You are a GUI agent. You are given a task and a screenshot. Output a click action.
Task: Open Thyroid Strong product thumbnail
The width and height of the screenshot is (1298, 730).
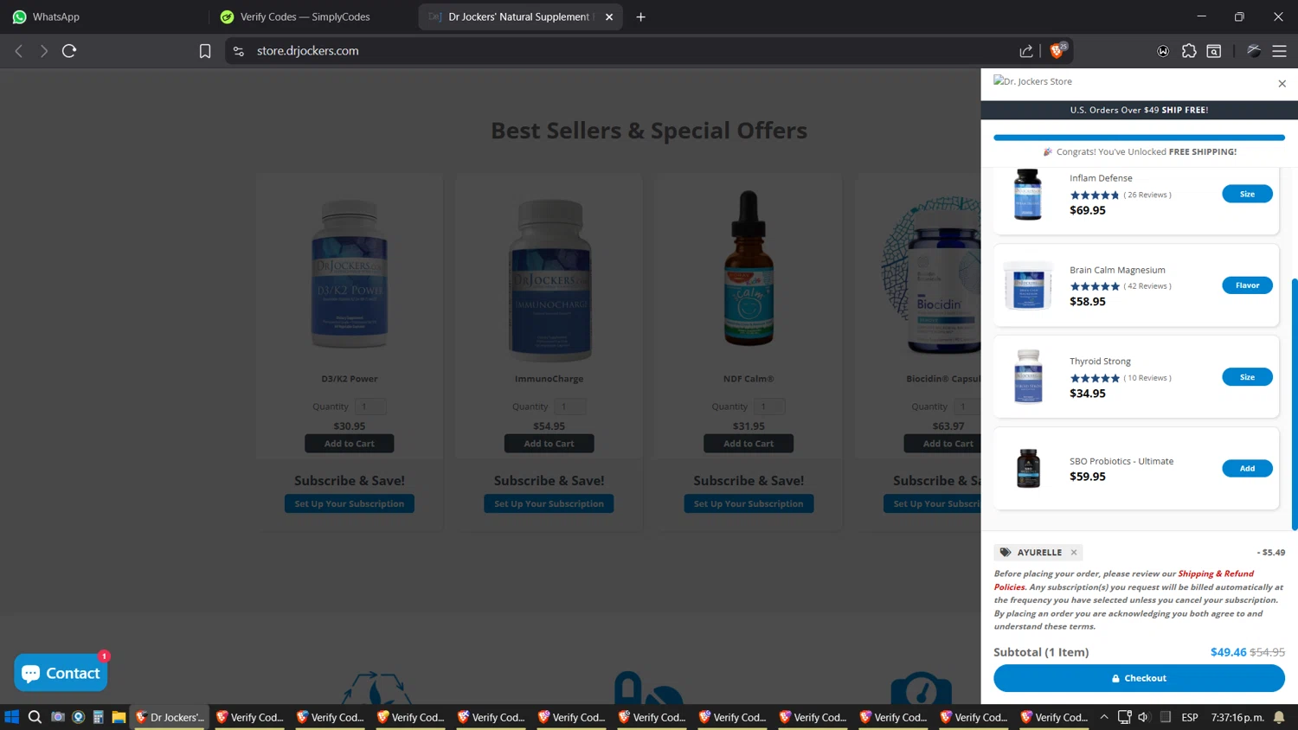(x=1028, y=376)
